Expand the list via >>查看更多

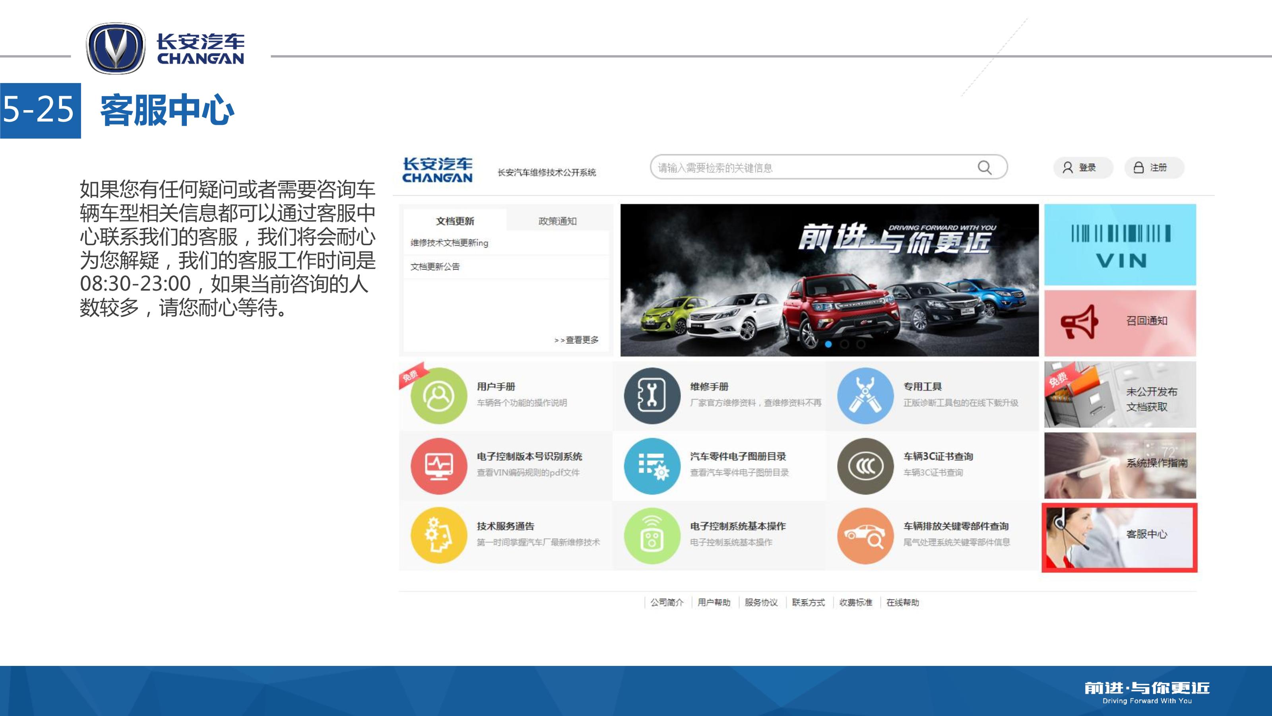click(576, 340)
